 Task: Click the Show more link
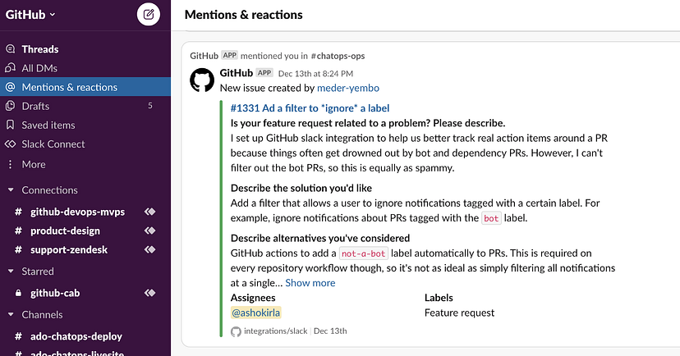coord(310,283)
